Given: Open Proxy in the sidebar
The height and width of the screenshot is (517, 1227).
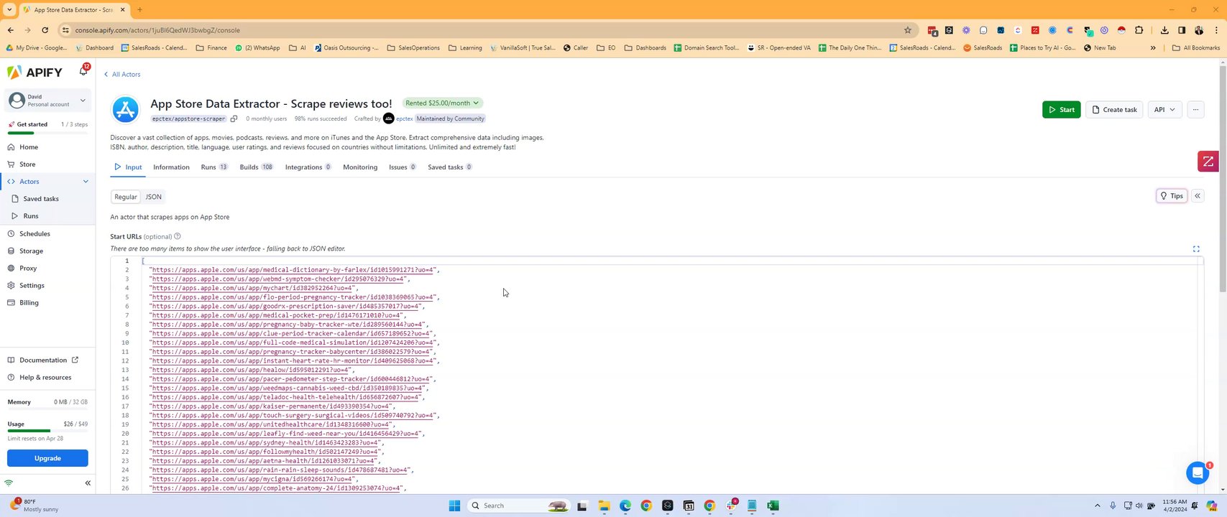Looking at the screenshot, I should click(x=28, y=269).
